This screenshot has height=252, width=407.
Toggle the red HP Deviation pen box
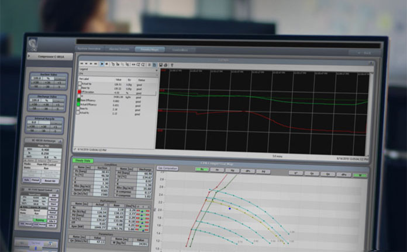pos(80,92)
